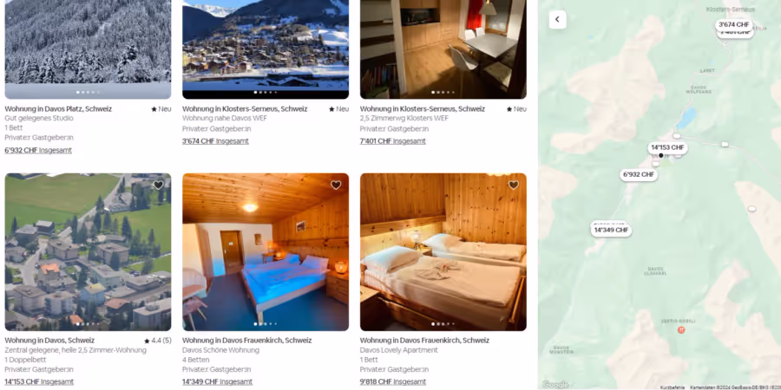The image size is (781, 390).
Task: Click the Google logo on the map
Action: pos(555,384)
